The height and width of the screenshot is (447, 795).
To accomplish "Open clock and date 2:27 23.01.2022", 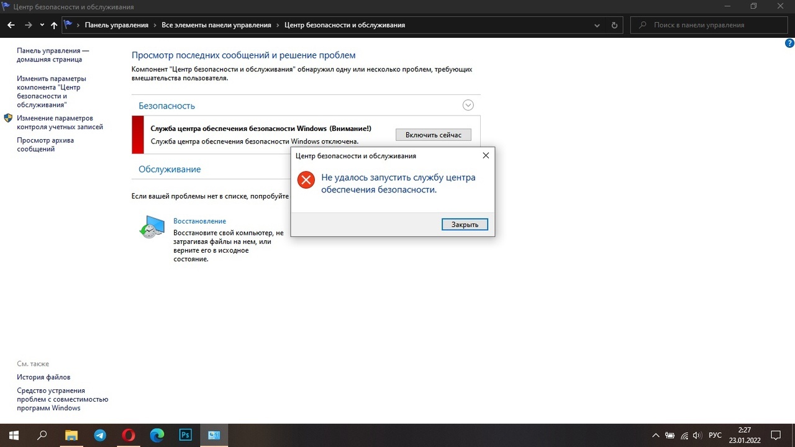I will point(744,435).
